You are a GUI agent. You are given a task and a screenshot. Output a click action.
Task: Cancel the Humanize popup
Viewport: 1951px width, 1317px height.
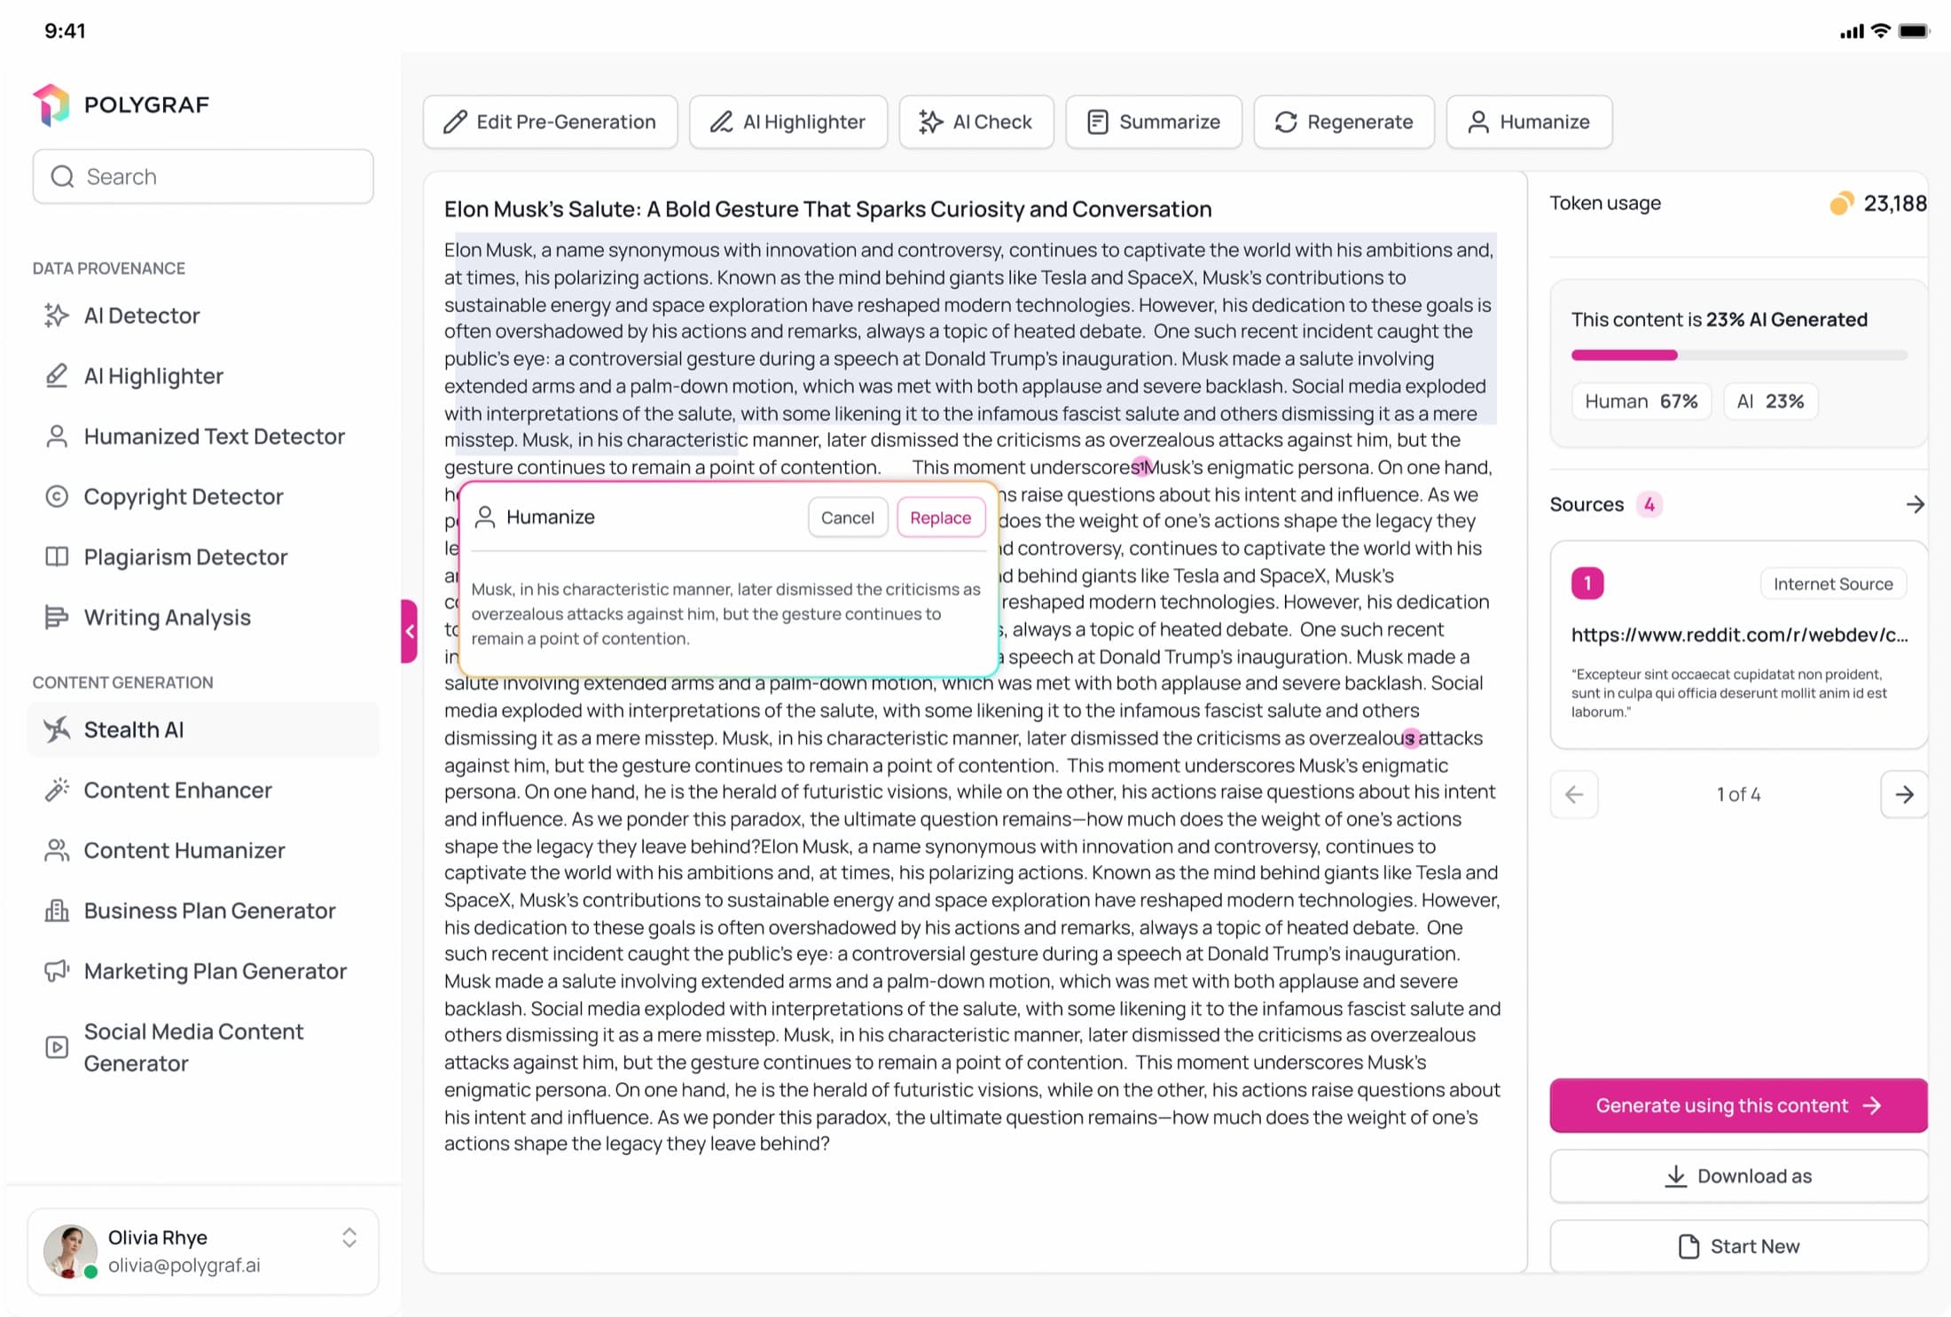coord(848,518)
